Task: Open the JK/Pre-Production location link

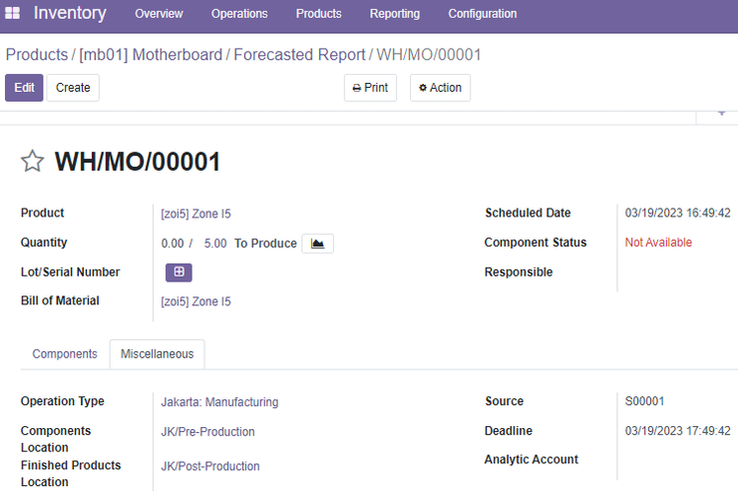Action: pyautogui.click(x=208, y=432)
